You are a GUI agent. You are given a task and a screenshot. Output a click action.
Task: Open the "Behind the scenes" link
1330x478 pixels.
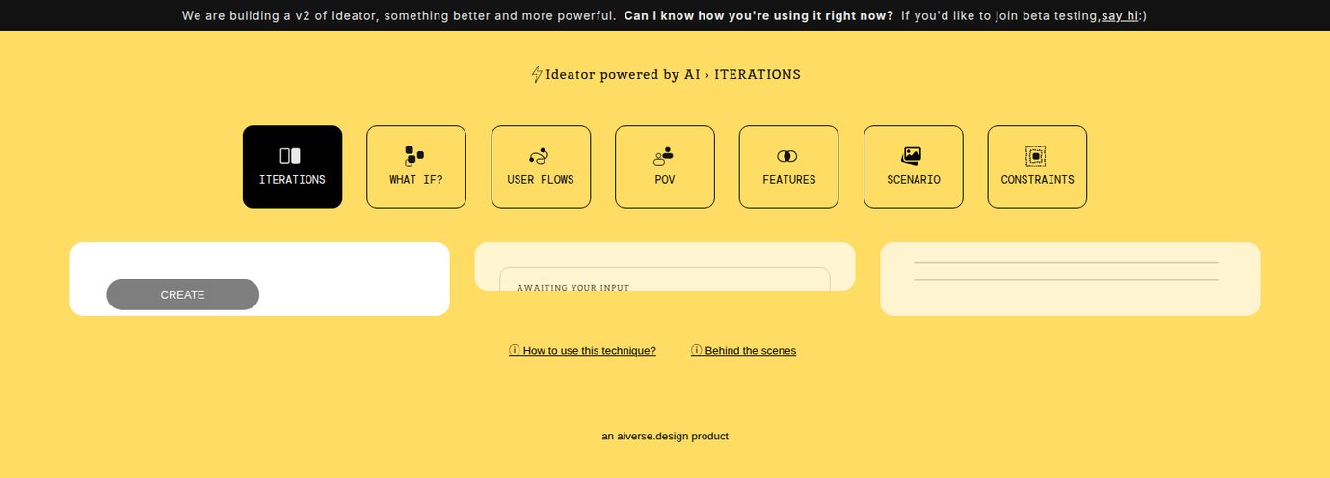(750, 351)
